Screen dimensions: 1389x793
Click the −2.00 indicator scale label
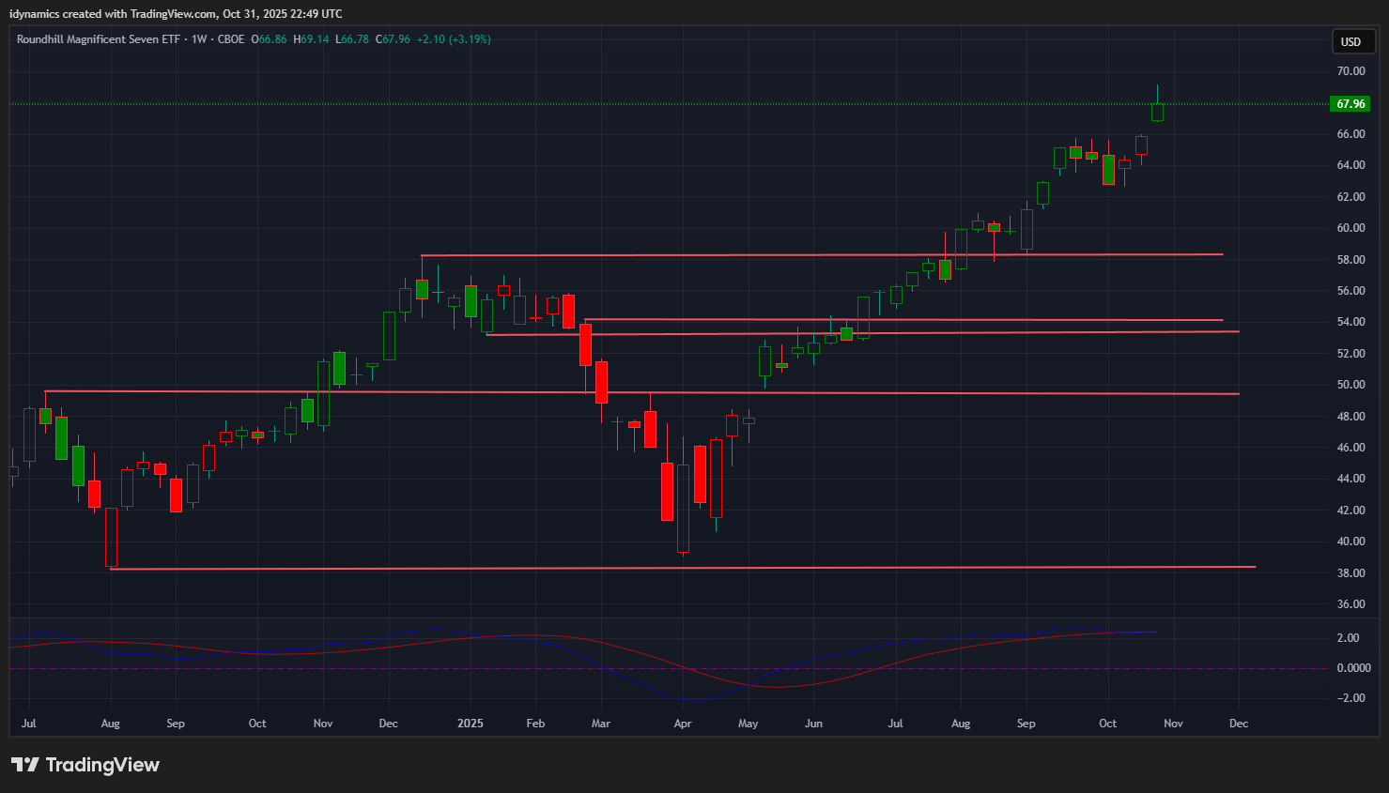pos(1350,698)
